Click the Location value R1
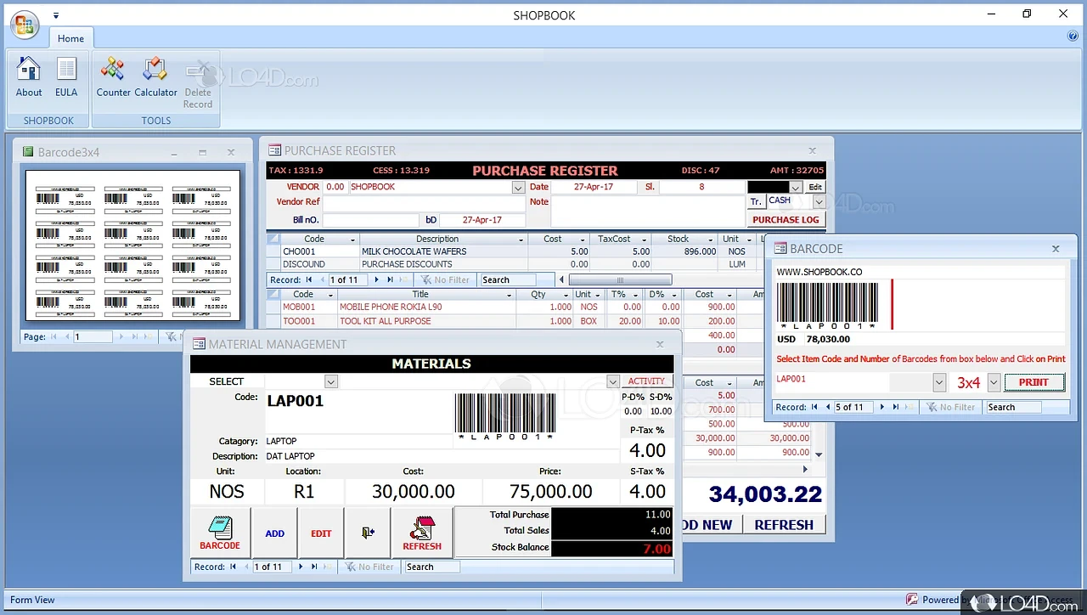Viewport: 1087px width, 615px height. click(304, 491)
